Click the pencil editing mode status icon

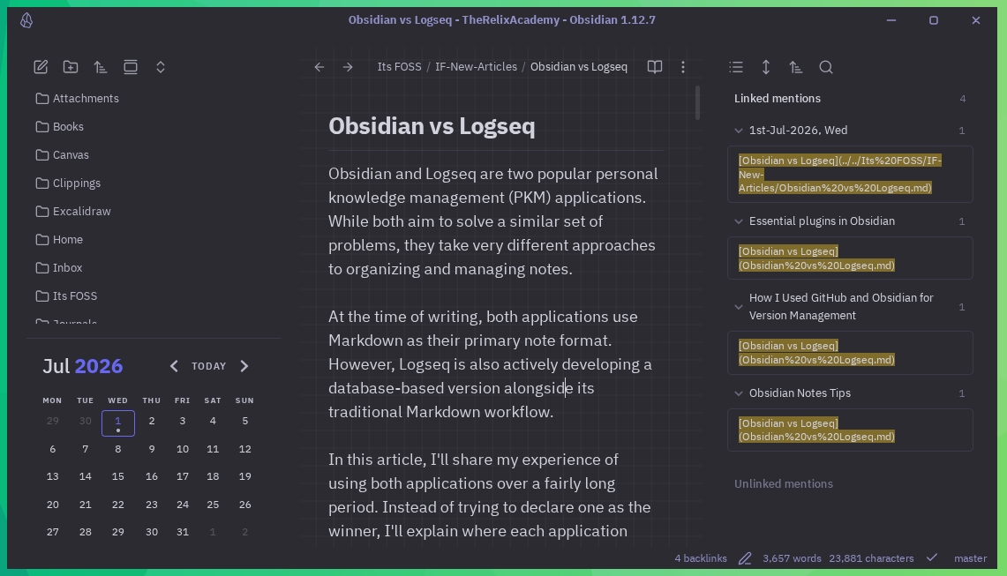pyautogui.click(x=745, y=558)
